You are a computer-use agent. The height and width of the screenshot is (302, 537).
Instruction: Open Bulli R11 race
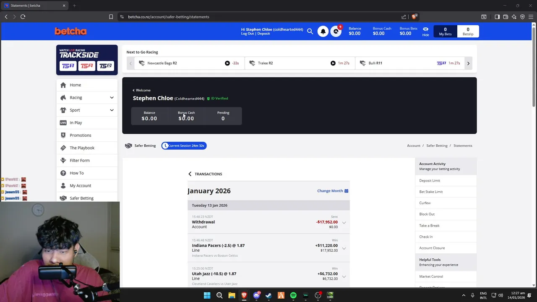(x=409, y=63)
